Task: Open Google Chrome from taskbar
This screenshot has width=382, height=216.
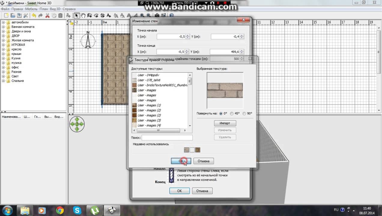Action: tap(60, 210)
